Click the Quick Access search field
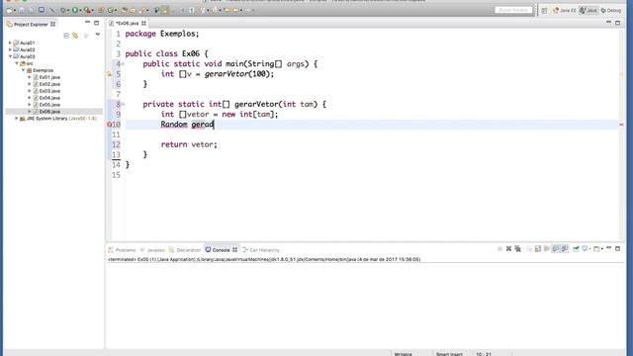This screenshot has width=633, height=356. pos(513,10)
